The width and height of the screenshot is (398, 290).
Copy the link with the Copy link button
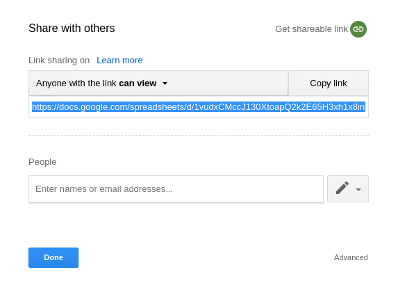(329, 83)
